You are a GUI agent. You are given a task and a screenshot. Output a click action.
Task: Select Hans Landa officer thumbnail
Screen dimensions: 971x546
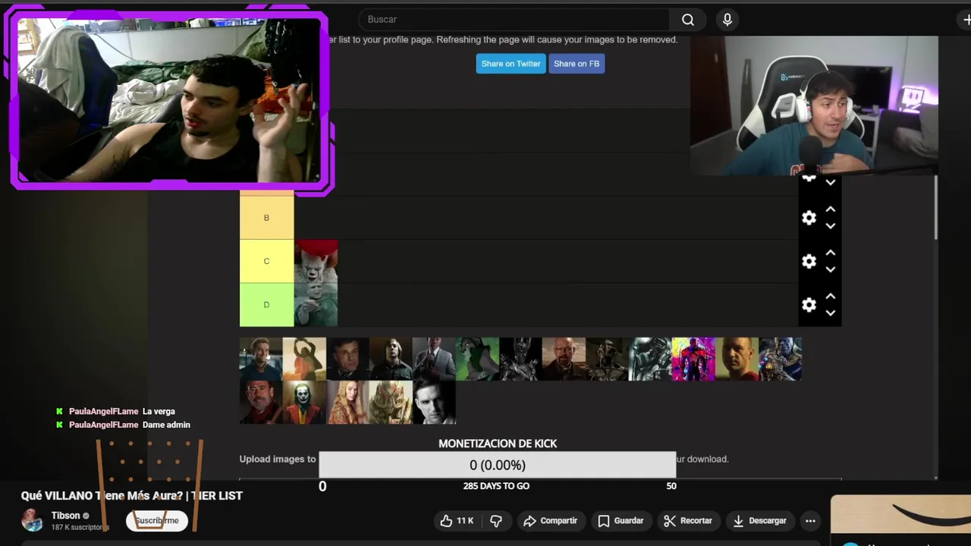click(347, 359)
